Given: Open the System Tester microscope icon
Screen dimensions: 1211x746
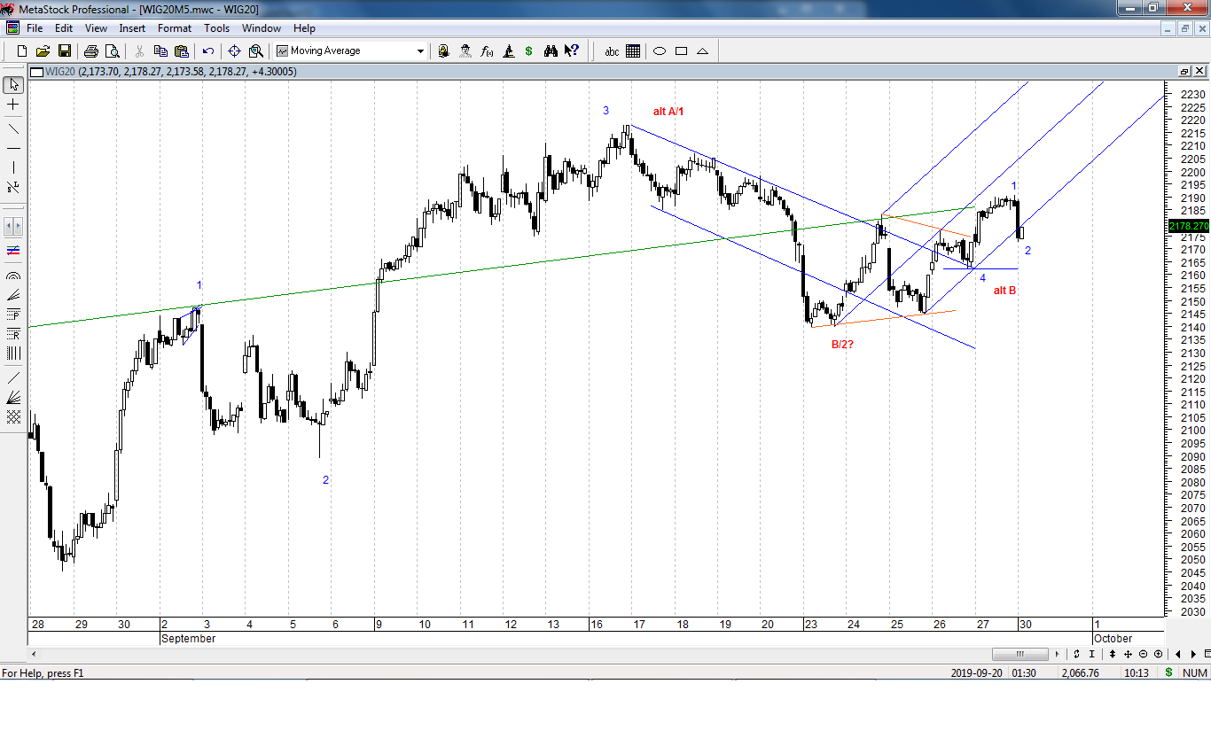Looking at the screenshot, I should [x=509, y=51].
